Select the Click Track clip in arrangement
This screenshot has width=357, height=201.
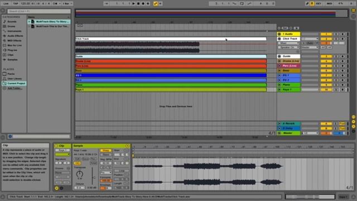click(x=171, y=39)
